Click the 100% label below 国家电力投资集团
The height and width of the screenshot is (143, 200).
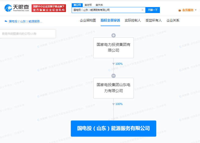click(x=119, y=64)
